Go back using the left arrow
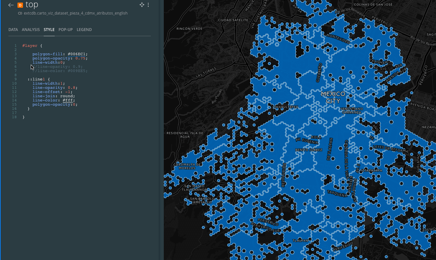This screenshot has height=260, width=436. (x=11, y=5)
